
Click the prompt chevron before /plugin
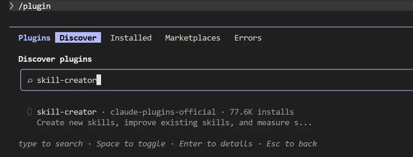click(12, 6)
